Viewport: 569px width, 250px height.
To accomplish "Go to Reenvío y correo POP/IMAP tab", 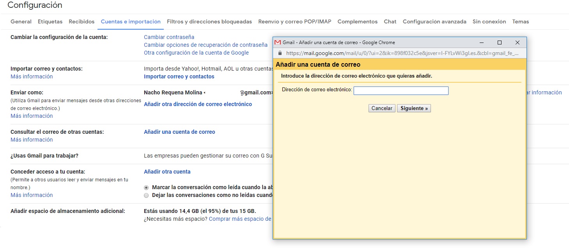I will [x=294, y=22].
